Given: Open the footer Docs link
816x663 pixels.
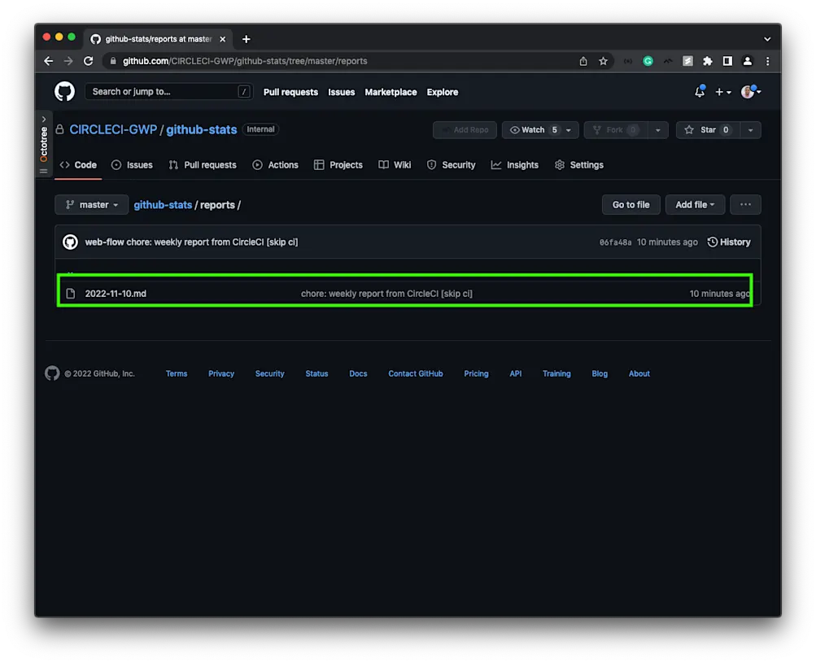Looking at the screenshot, I should pyautogui.click(x=358, y=373).
